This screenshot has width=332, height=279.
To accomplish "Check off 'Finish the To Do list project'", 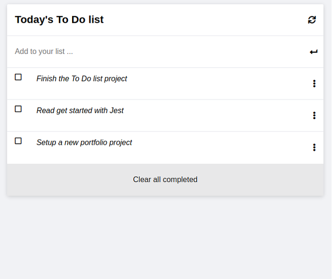I will [x=18, y=77].
